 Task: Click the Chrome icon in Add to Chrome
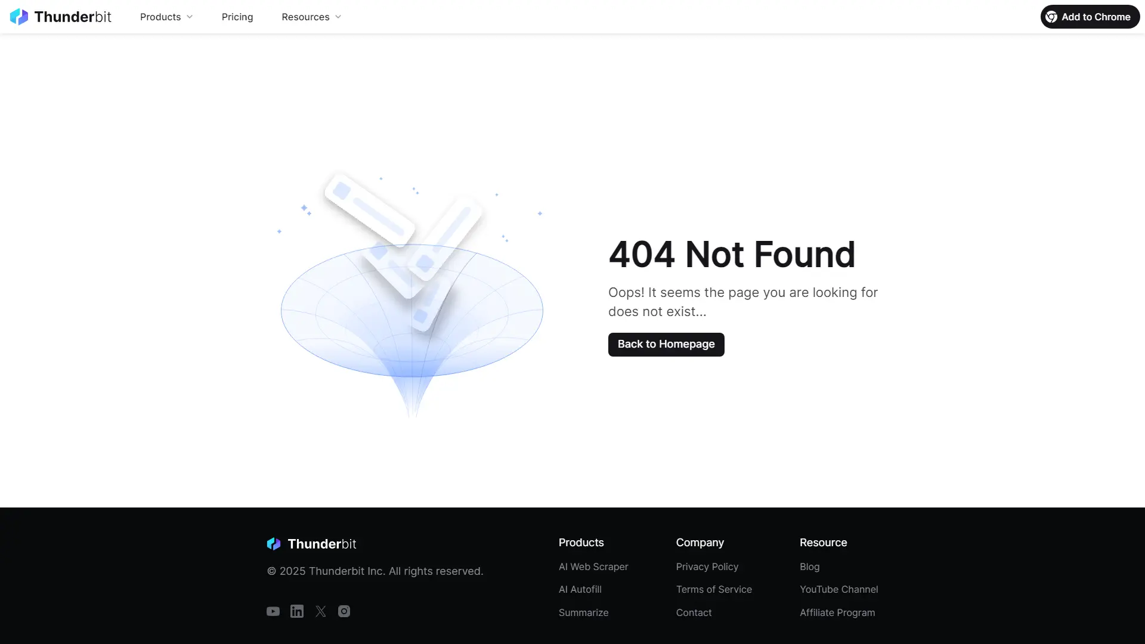tap(1051, 17)
